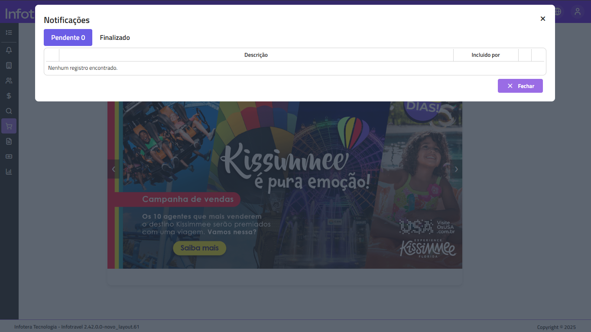Image resolution: width=591 pixels, height=332 pixels.
Task: Click the Saiba mais banner button
Action: [x=199, y=248]
